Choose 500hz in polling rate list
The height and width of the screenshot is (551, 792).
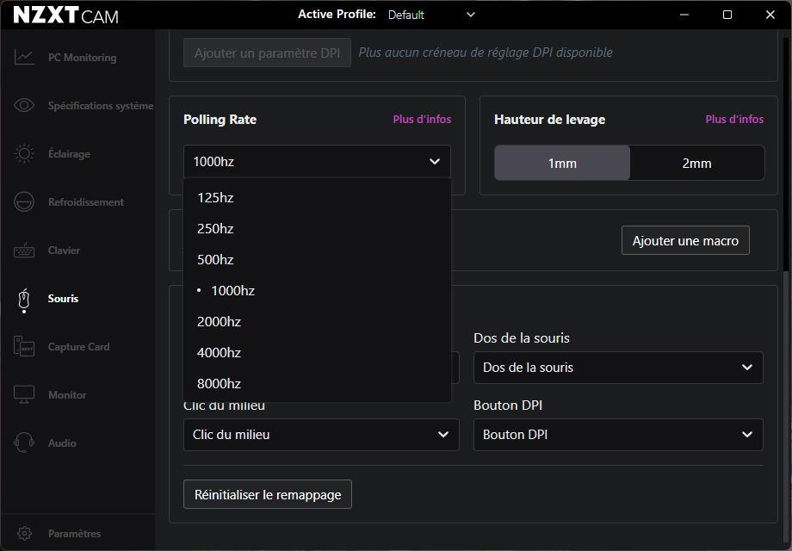(215, 260)
